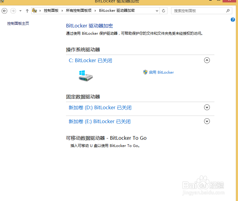Viewport: 238px width, 201px height.
Task: Open 控制面板主页 link in sidebar
Action: 18,24
